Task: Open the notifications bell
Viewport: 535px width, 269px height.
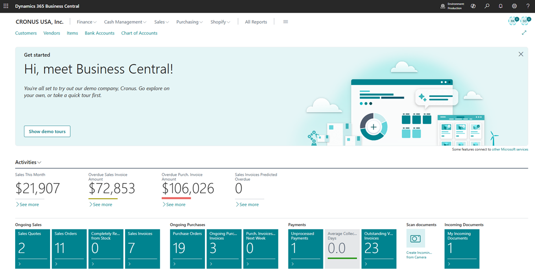Action: coord(501,6)
